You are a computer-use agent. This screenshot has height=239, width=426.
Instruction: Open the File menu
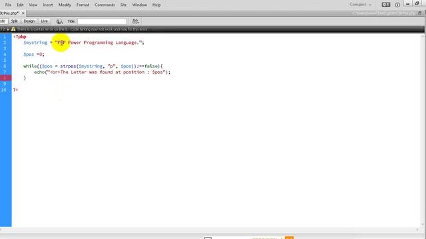8,5
